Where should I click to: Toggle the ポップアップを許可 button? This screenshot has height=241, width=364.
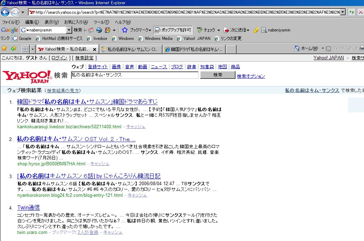(x=173, y=30)
